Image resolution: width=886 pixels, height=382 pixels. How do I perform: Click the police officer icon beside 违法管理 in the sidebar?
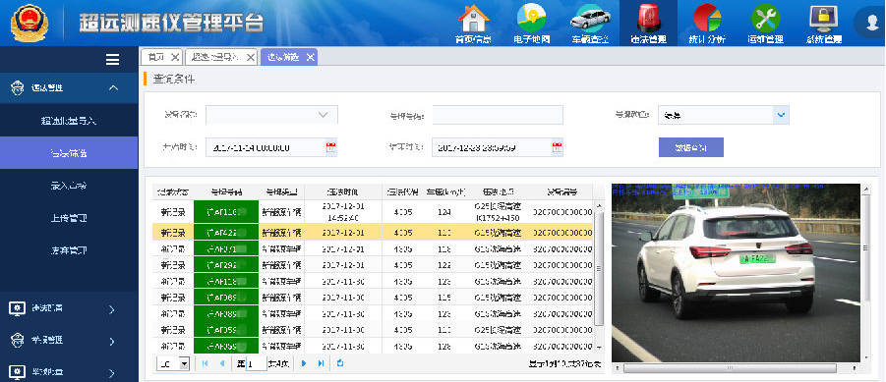[18, 88]
